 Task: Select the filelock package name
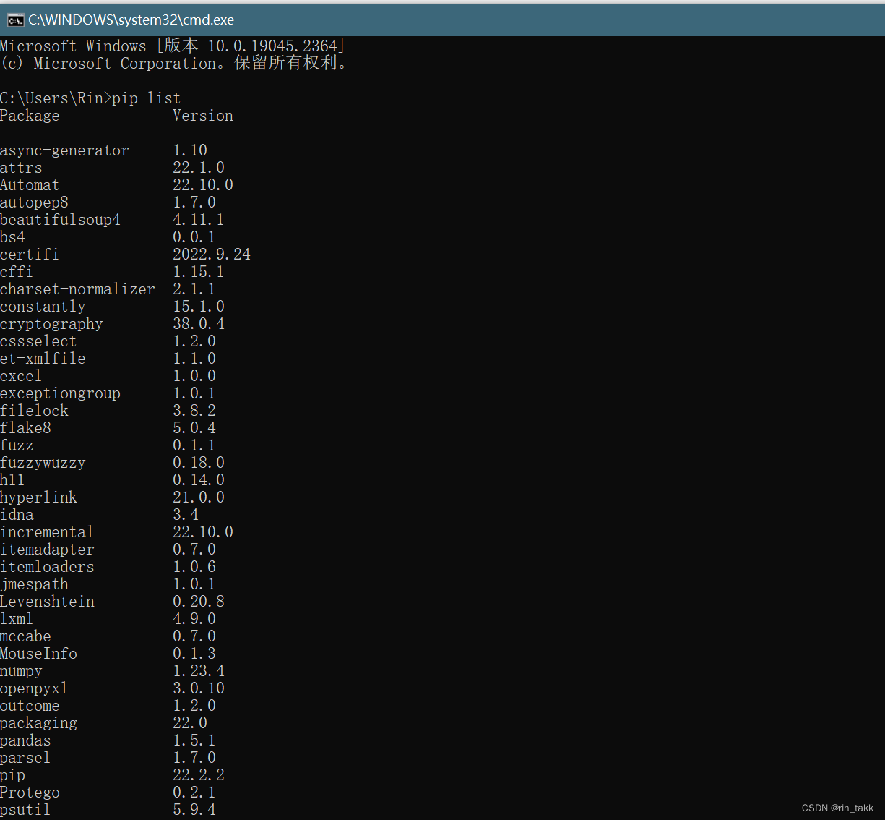pos(34,411)
